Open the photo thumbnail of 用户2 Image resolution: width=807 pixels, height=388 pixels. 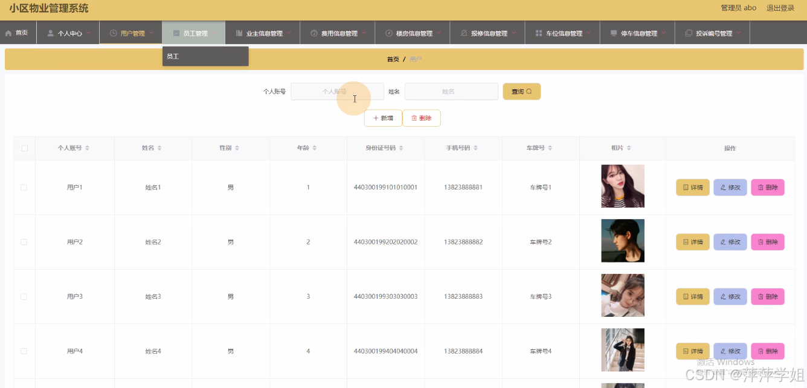[623, 241]
